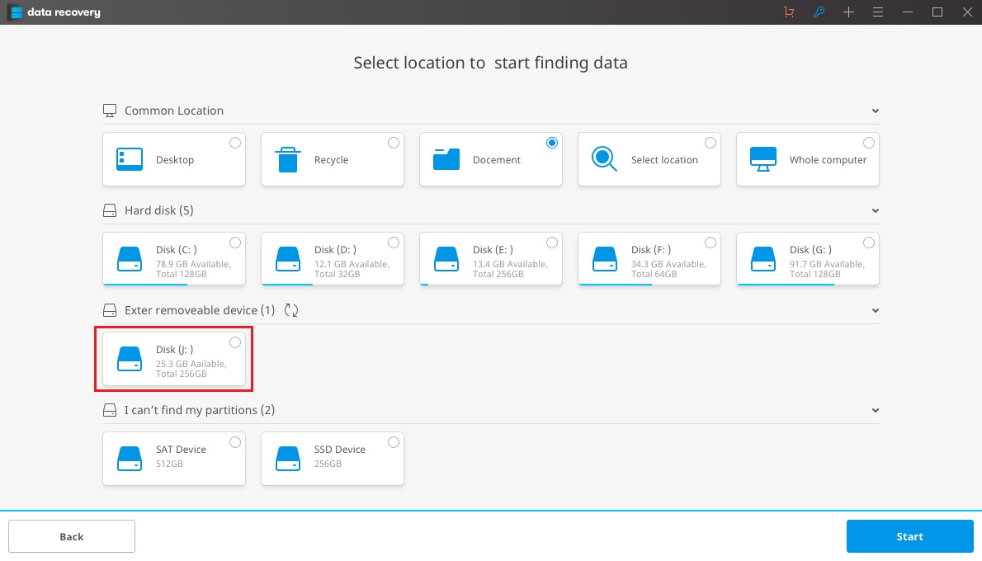
Task: Click the Desktop location icon
Action: [130, 159]
